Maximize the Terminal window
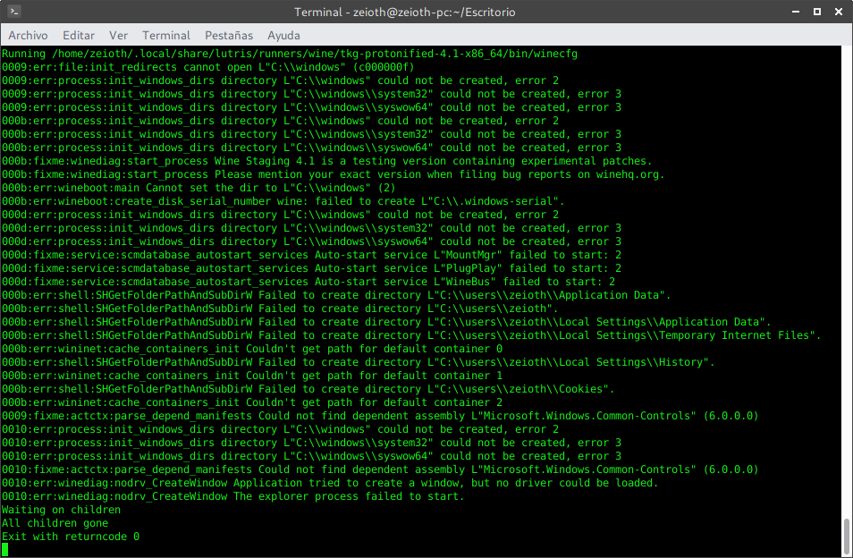 pos(816,12)
